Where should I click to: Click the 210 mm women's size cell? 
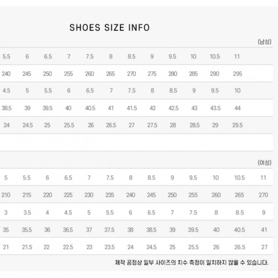pyautogui.click(x=6, y=195)
